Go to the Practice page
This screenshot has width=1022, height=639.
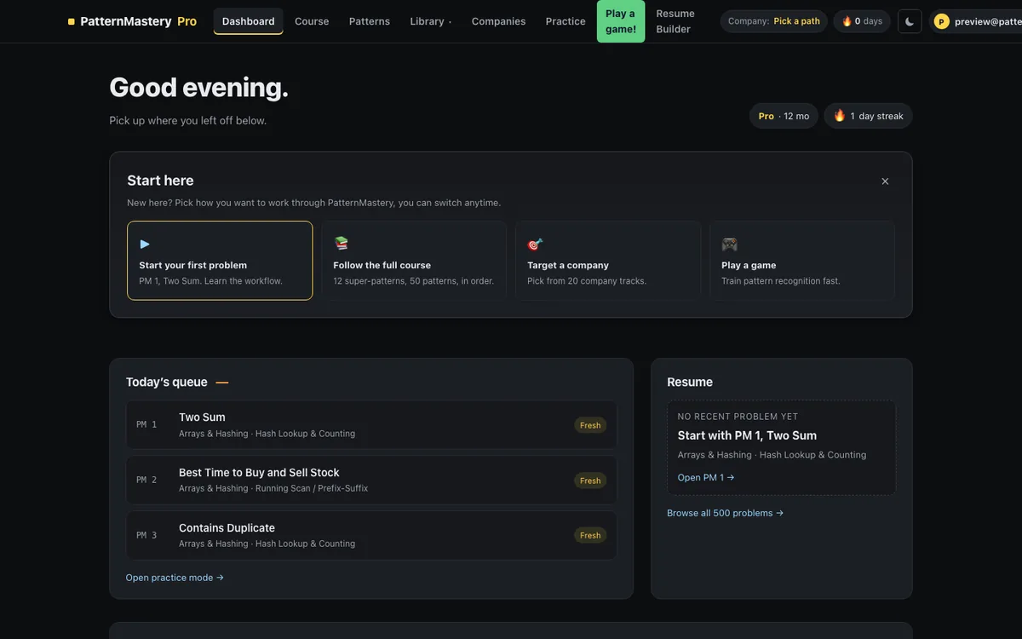(566, 21)
